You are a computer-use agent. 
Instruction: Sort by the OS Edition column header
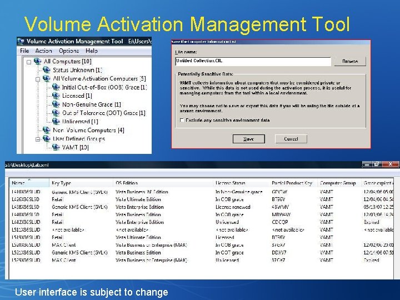(163, 183)
